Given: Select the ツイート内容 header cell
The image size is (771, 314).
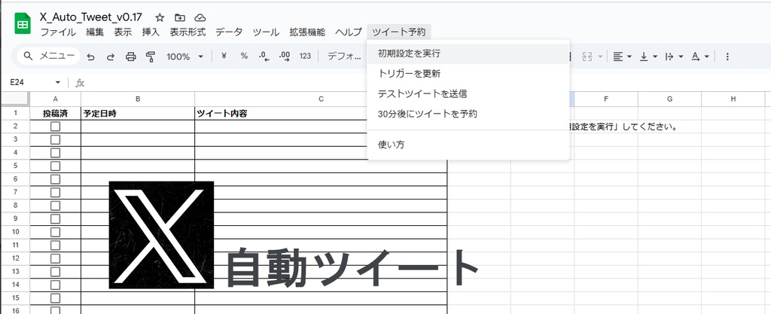Looking at the screenshot, I should coord(321,114).
